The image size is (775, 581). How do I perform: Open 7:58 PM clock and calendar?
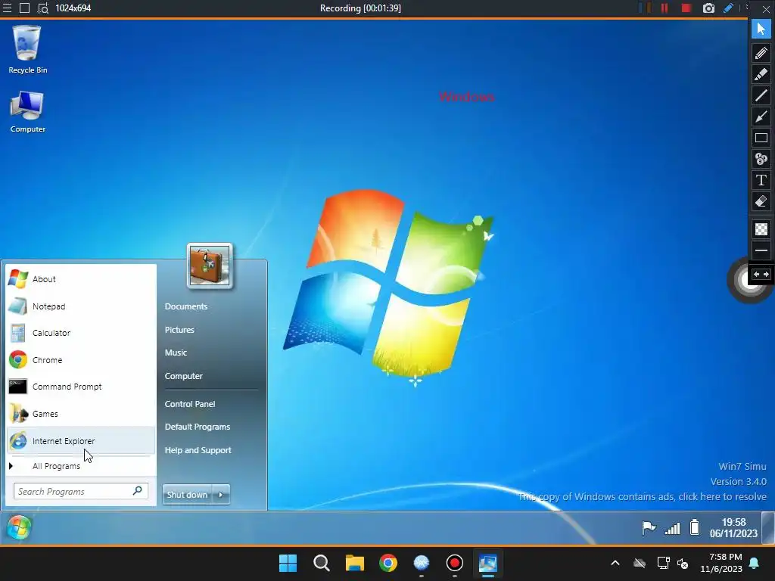coord(721,563)
